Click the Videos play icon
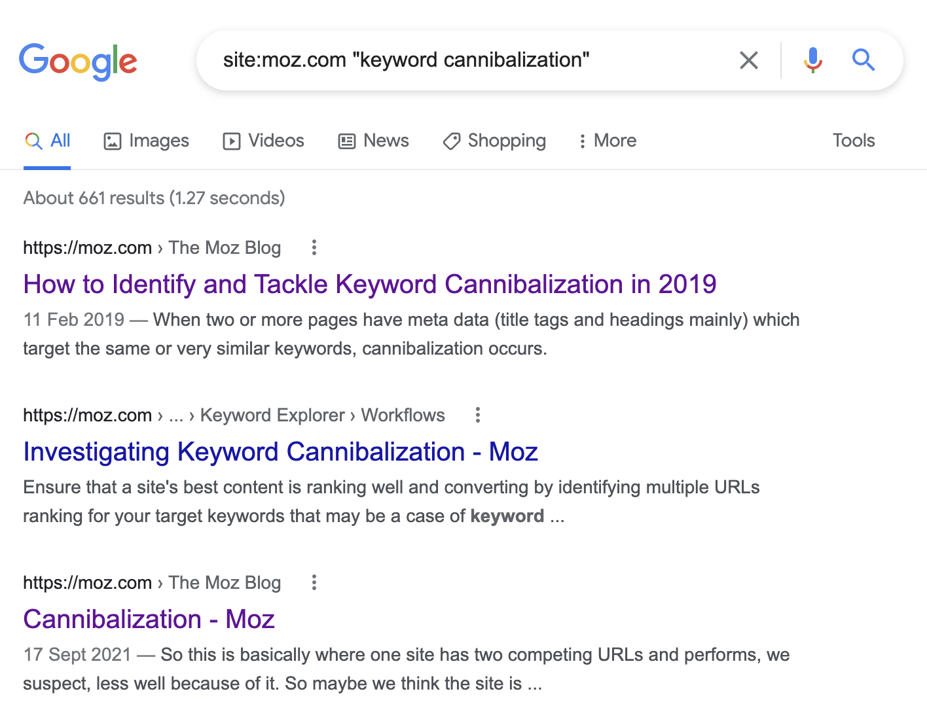The image size is (927, 721). pos(232,141)
